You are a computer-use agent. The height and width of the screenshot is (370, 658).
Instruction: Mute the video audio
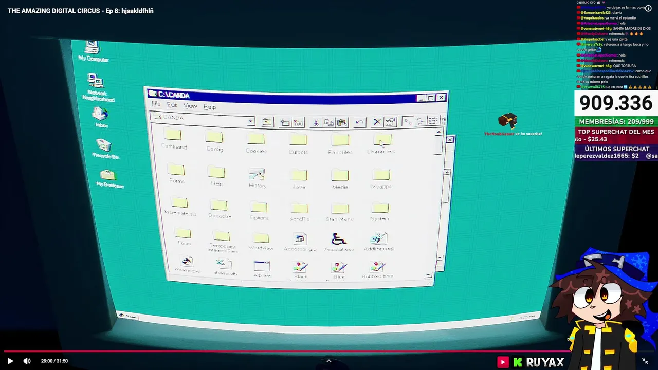click(27, 361)
